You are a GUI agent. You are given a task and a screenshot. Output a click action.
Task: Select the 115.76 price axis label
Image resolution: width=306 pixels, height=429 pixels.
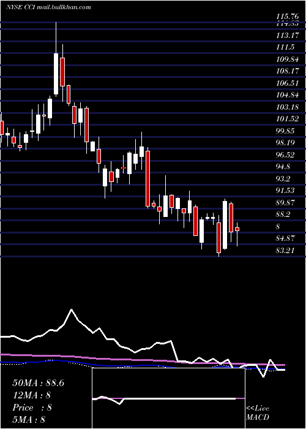pos(287,17)
